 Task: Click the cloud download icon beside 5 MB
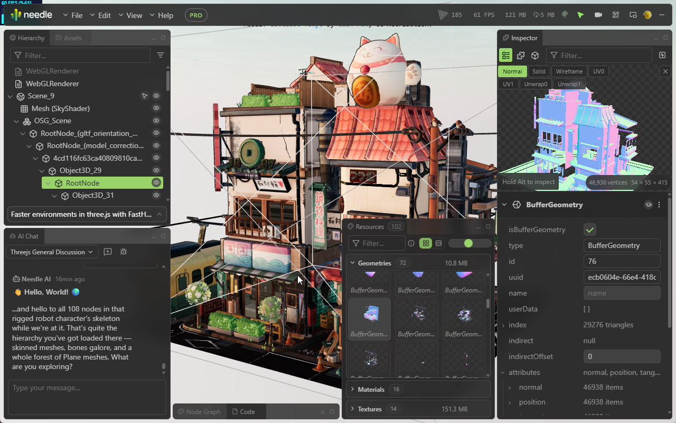537,15
